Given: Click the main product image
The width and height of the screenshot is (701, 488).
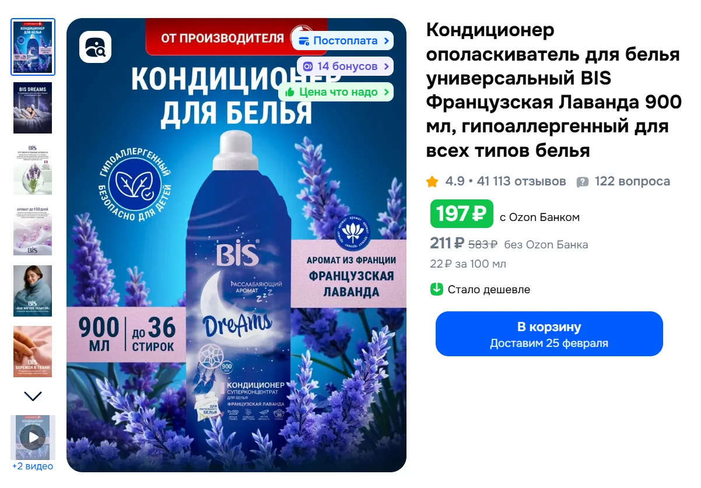Looking at the screenshot, I should (x=236, y=245).
